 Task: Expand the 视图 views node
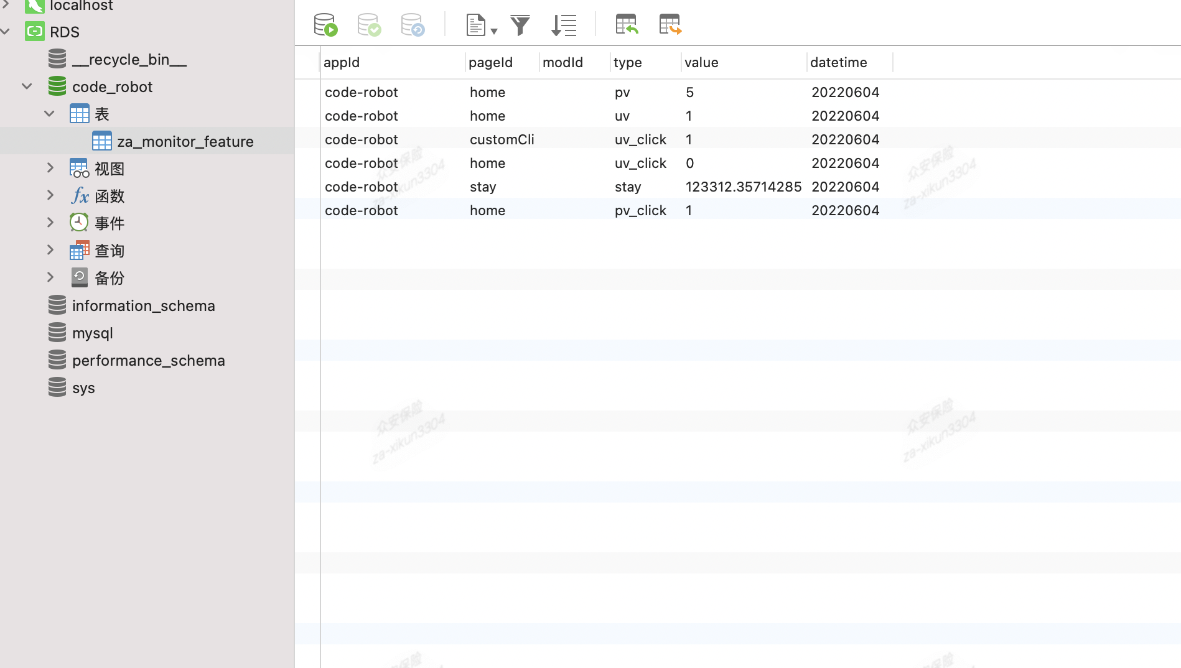coord(50,168)
